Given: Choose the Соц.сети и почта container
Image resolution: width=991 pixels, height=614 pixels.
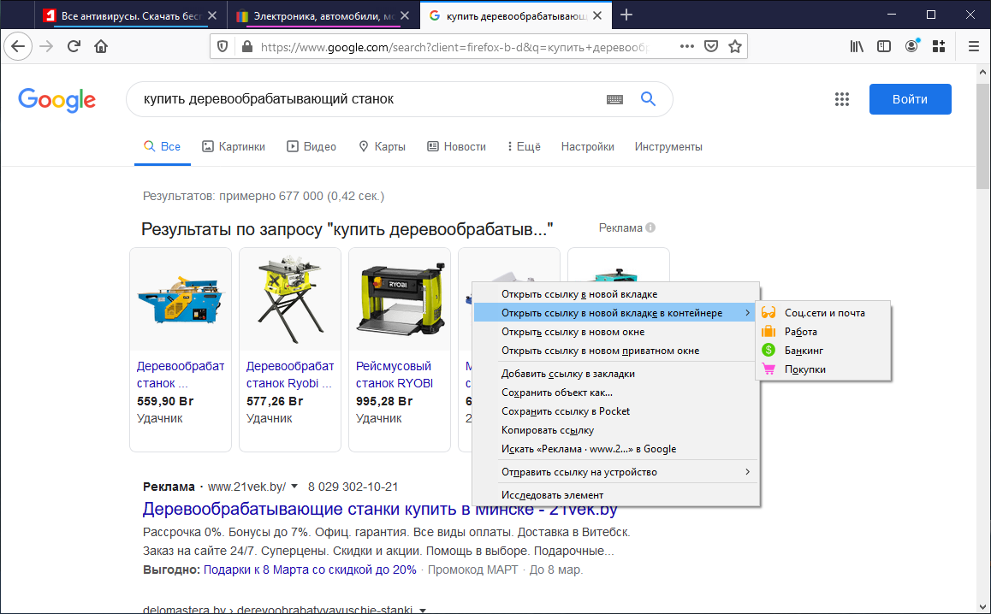Looking at the screenshot, I should (823, 313).
